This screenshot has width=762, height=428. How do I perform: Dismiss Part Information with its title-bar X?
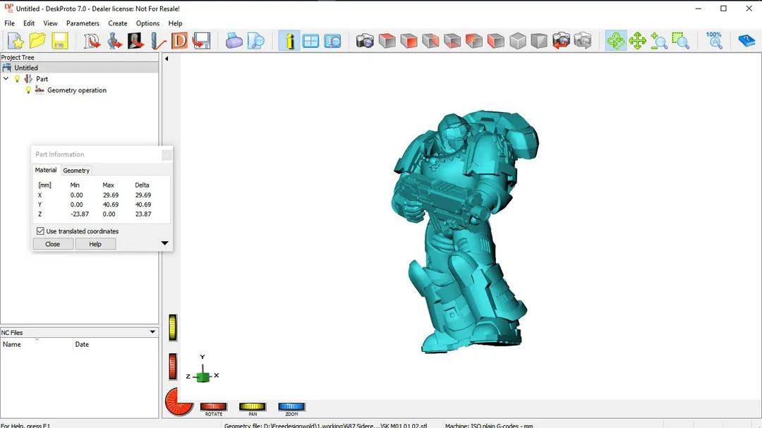pyautogui.click(x=167, y=154)
